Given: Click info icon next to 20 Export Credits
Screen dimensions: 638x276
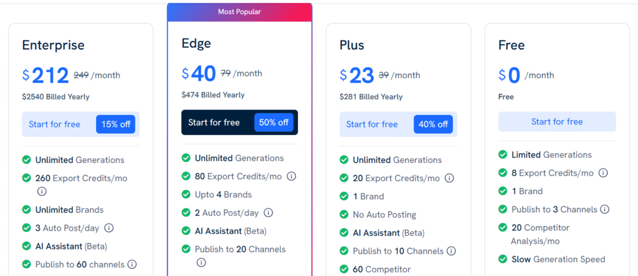Looking at the screenshot, I should point(449,178).
